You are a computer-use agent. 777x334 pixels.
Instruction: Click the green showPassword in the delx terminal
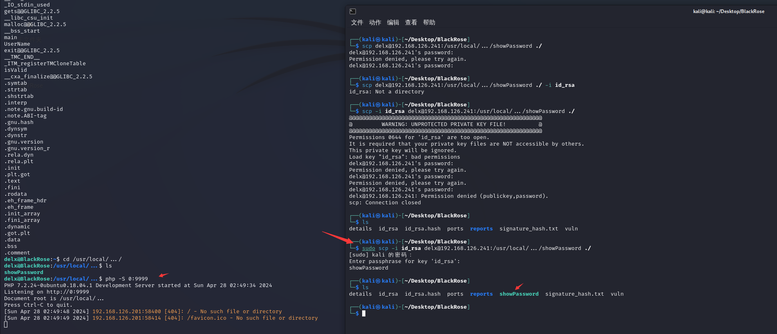(23, 272)
